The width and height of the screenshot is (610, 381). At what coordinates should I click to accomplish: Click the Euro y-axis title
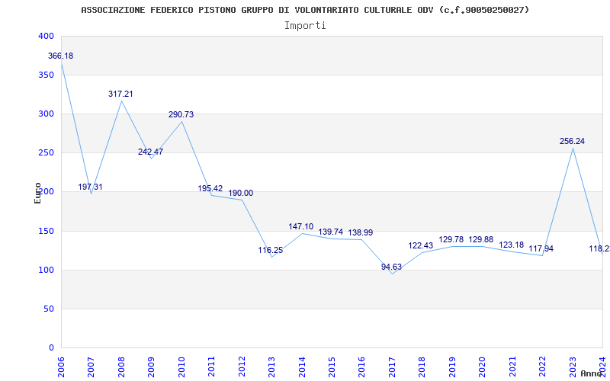click(x=37, y=192)
